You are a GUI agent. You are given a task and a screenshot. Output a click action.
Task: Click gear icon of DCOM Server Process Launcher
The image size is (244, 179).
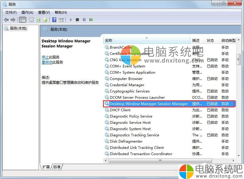[x=107, y=97]
